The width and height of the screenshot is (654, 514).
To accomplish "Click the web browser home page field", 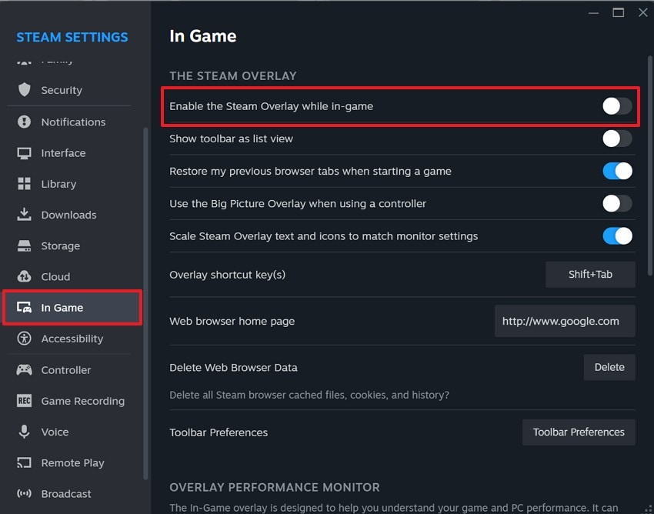I will click(564, 321).
